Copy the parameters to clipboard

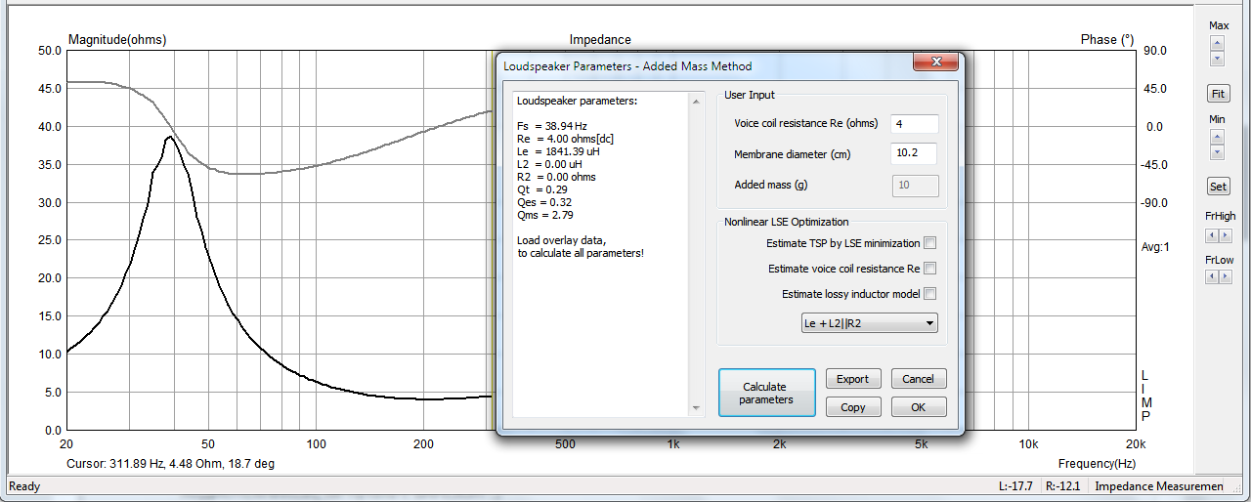tap(852, 407)
